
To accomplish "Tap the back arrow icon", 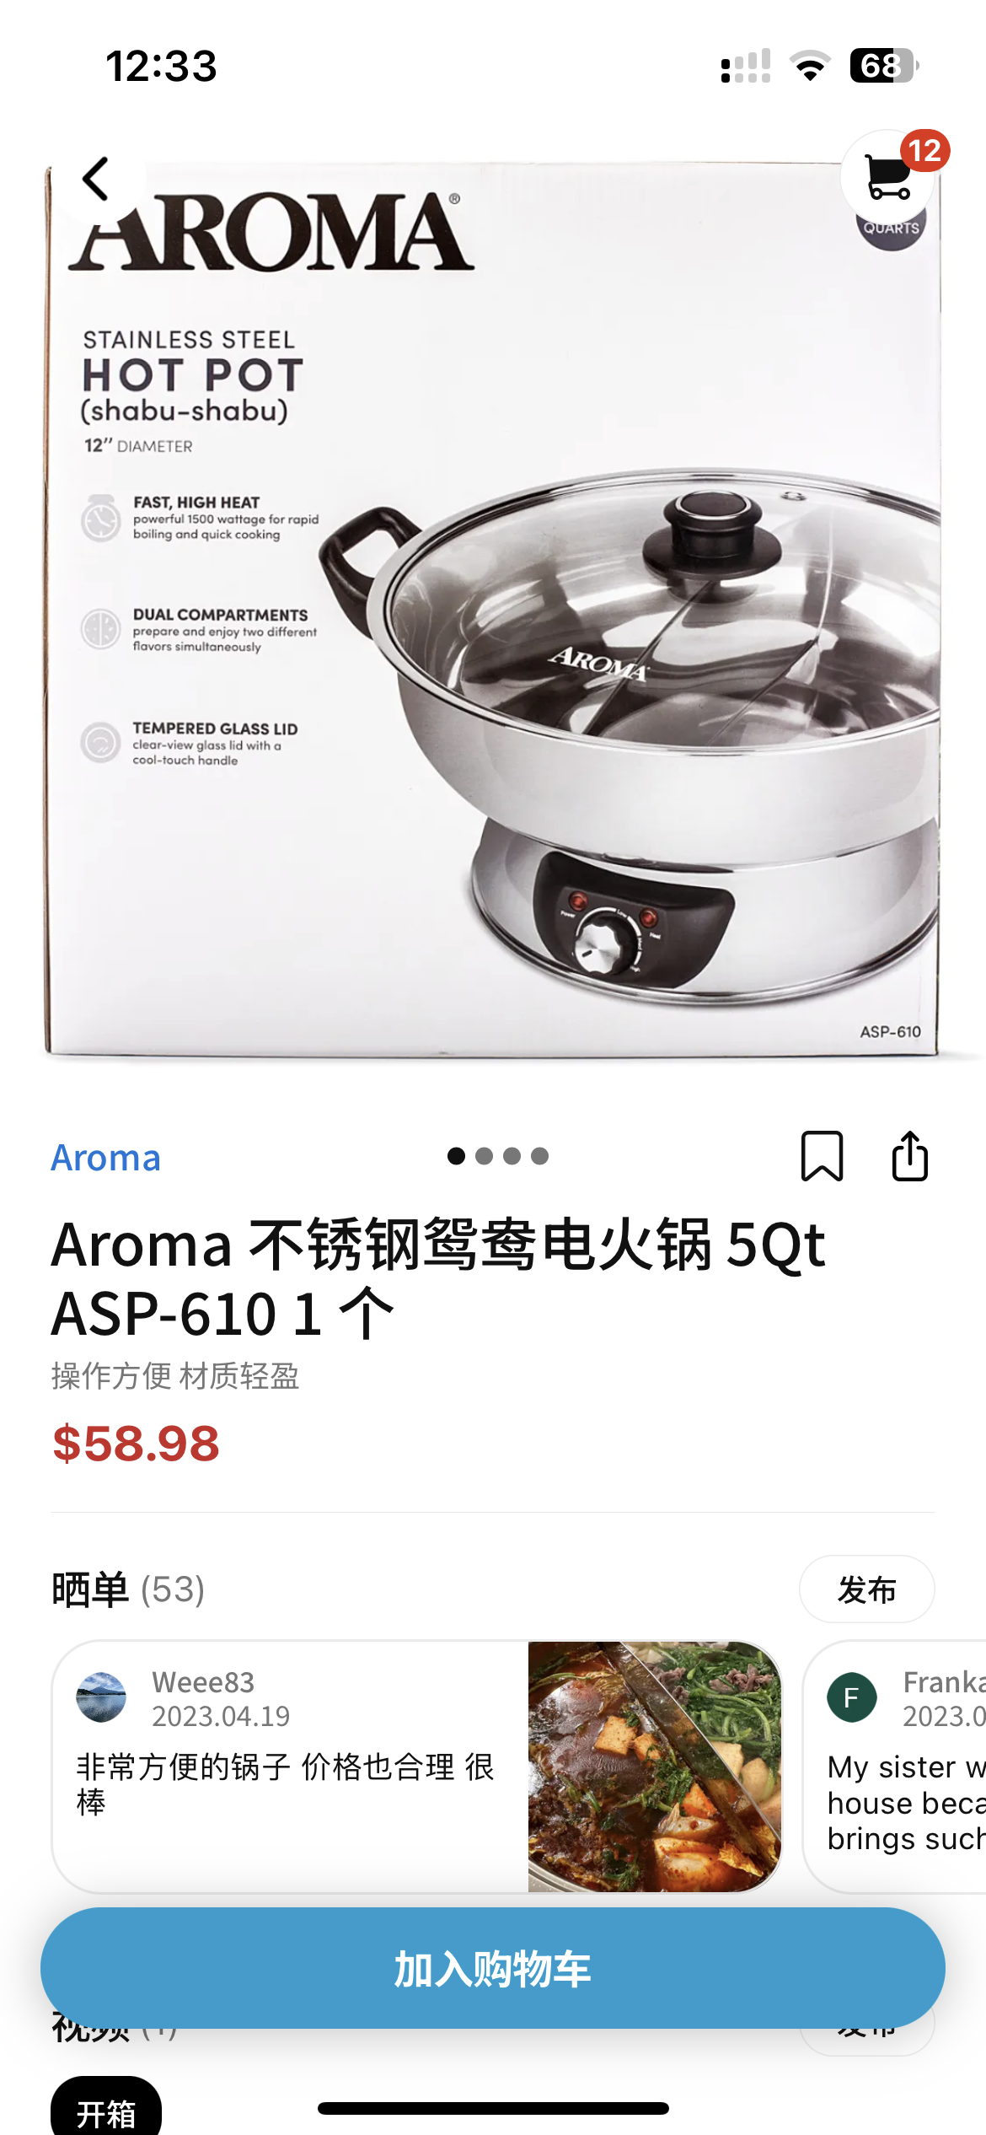I will pyautogui.click(x=96, y=179).
